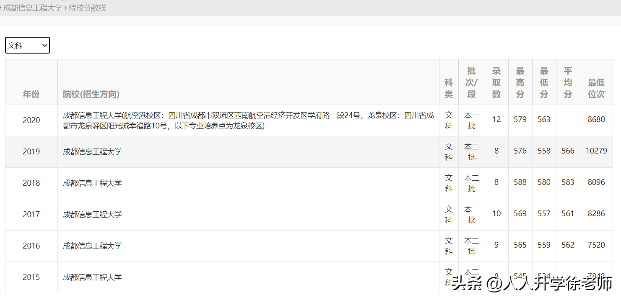Select the 文科 cell in the 2019 row

tap(449, 151)
